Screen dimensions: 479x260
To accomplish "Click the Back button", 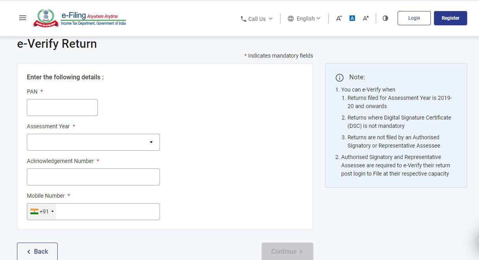I will click(37, 251).
